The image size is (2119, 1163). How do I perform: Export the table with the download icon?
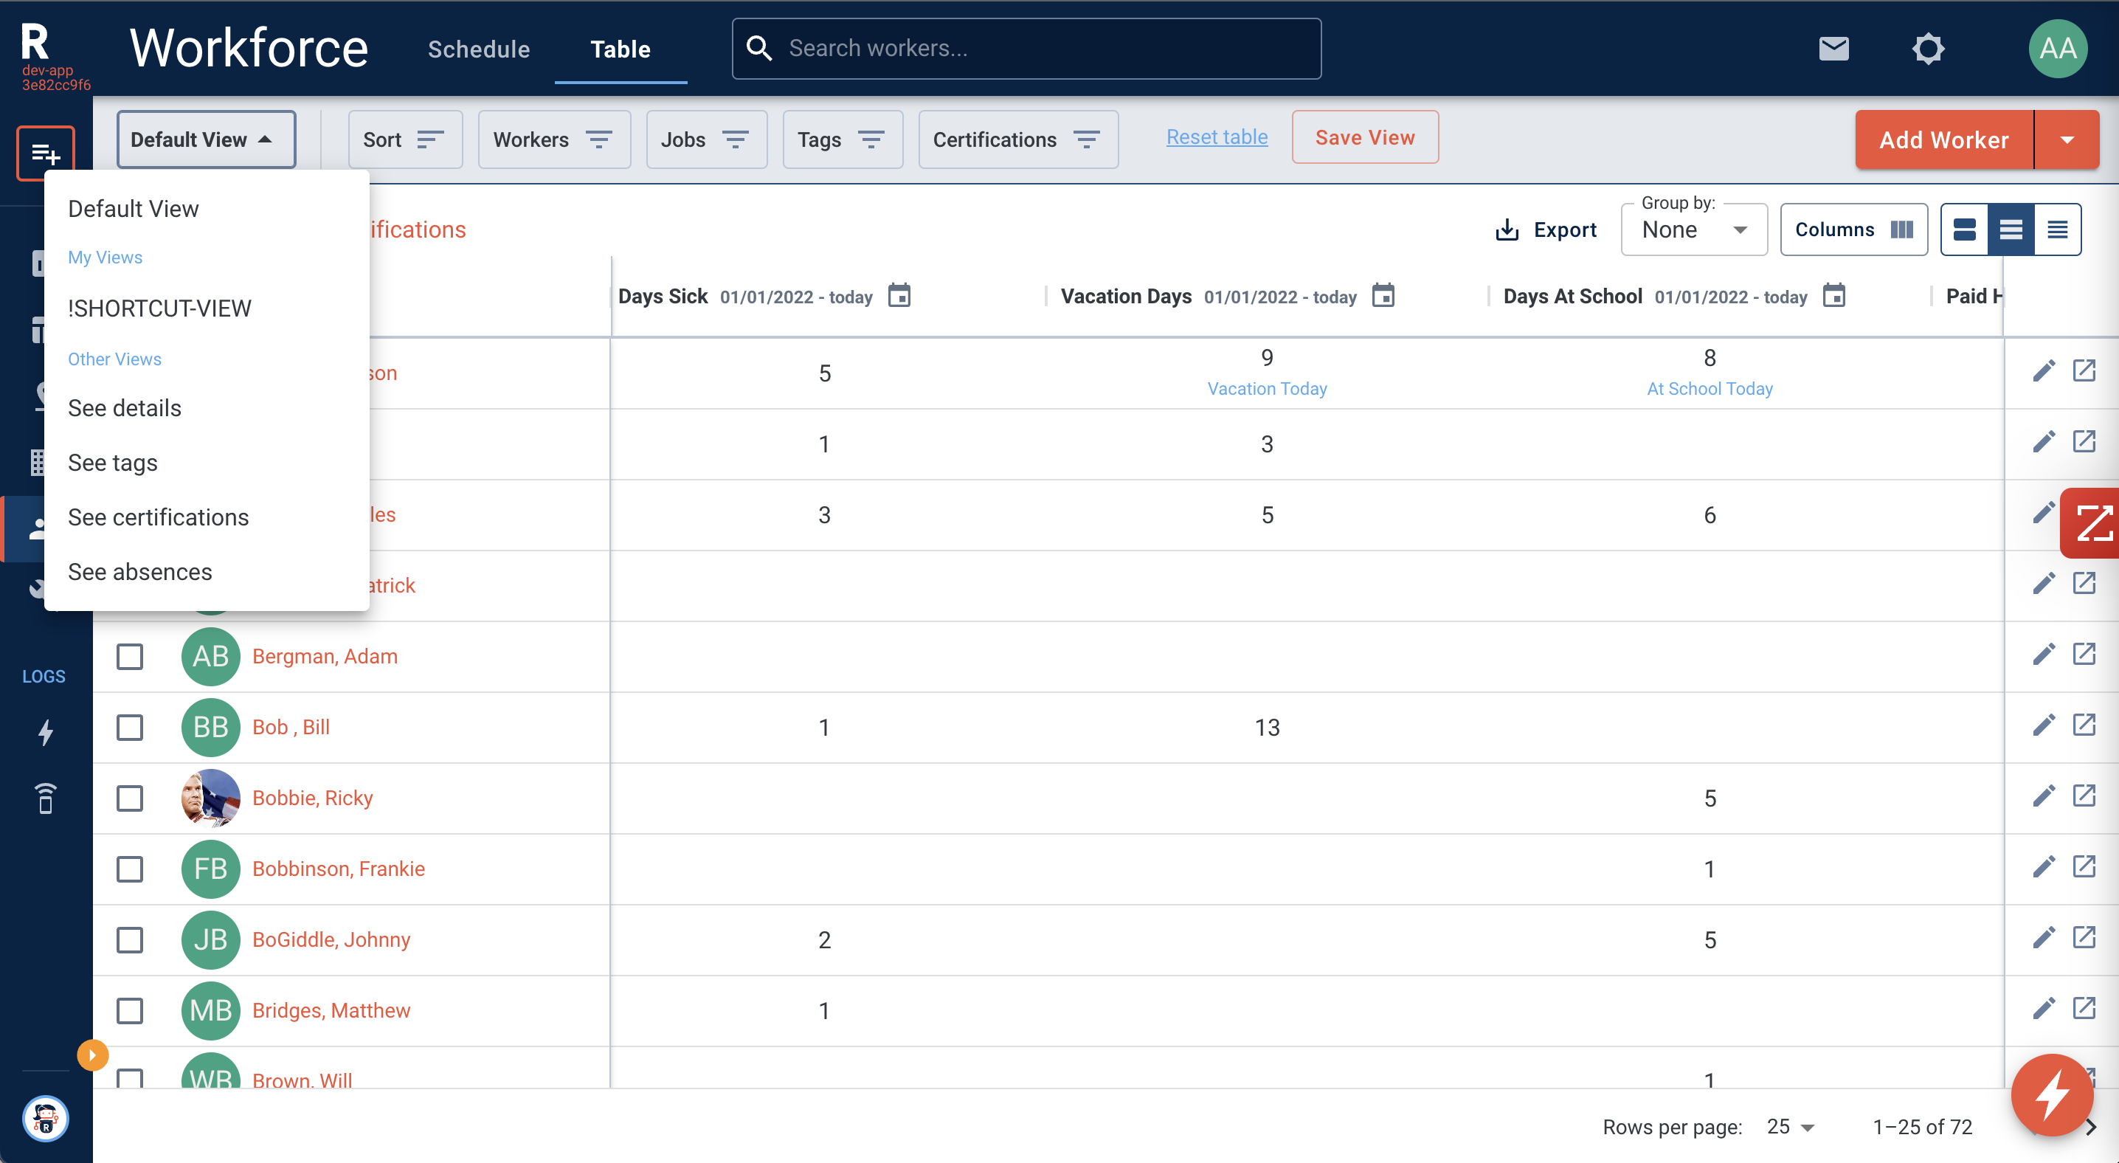tap(1545, 230)
